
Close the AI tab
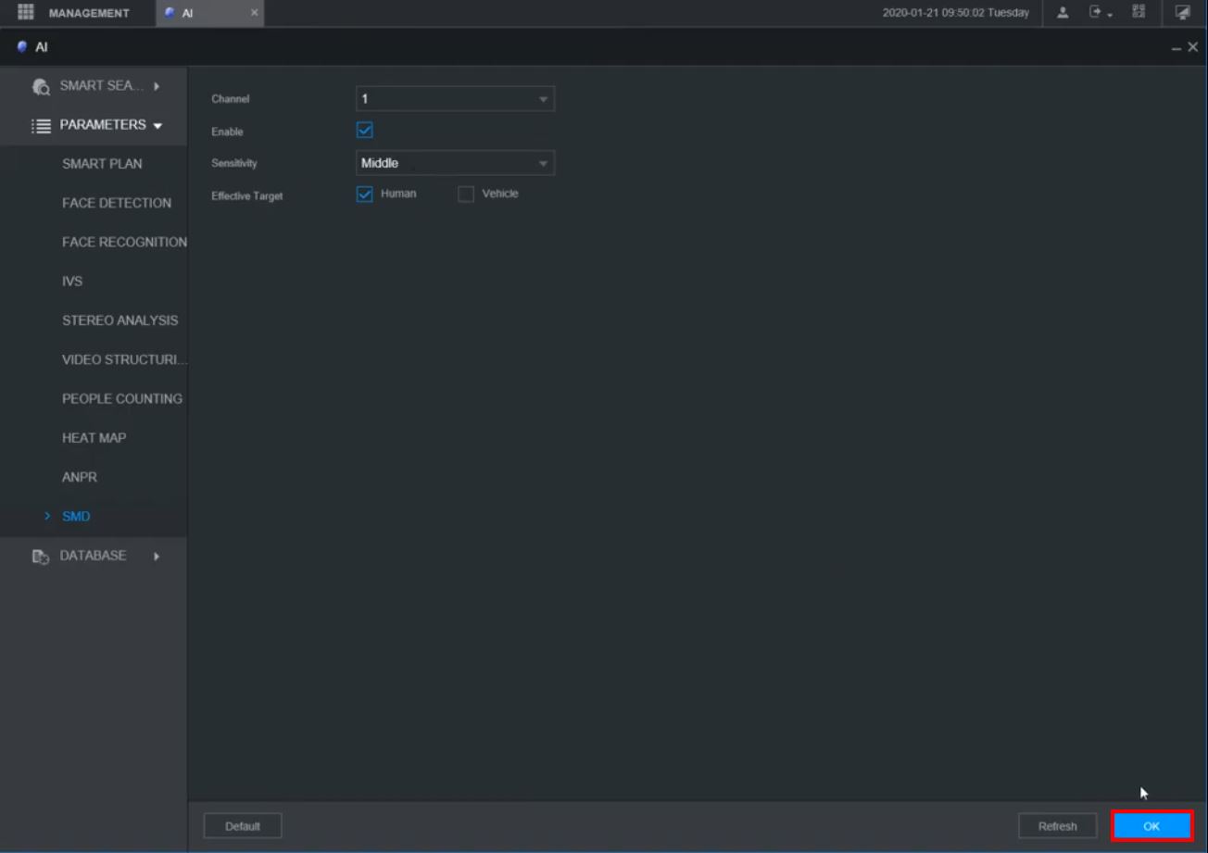coord(254,13)
